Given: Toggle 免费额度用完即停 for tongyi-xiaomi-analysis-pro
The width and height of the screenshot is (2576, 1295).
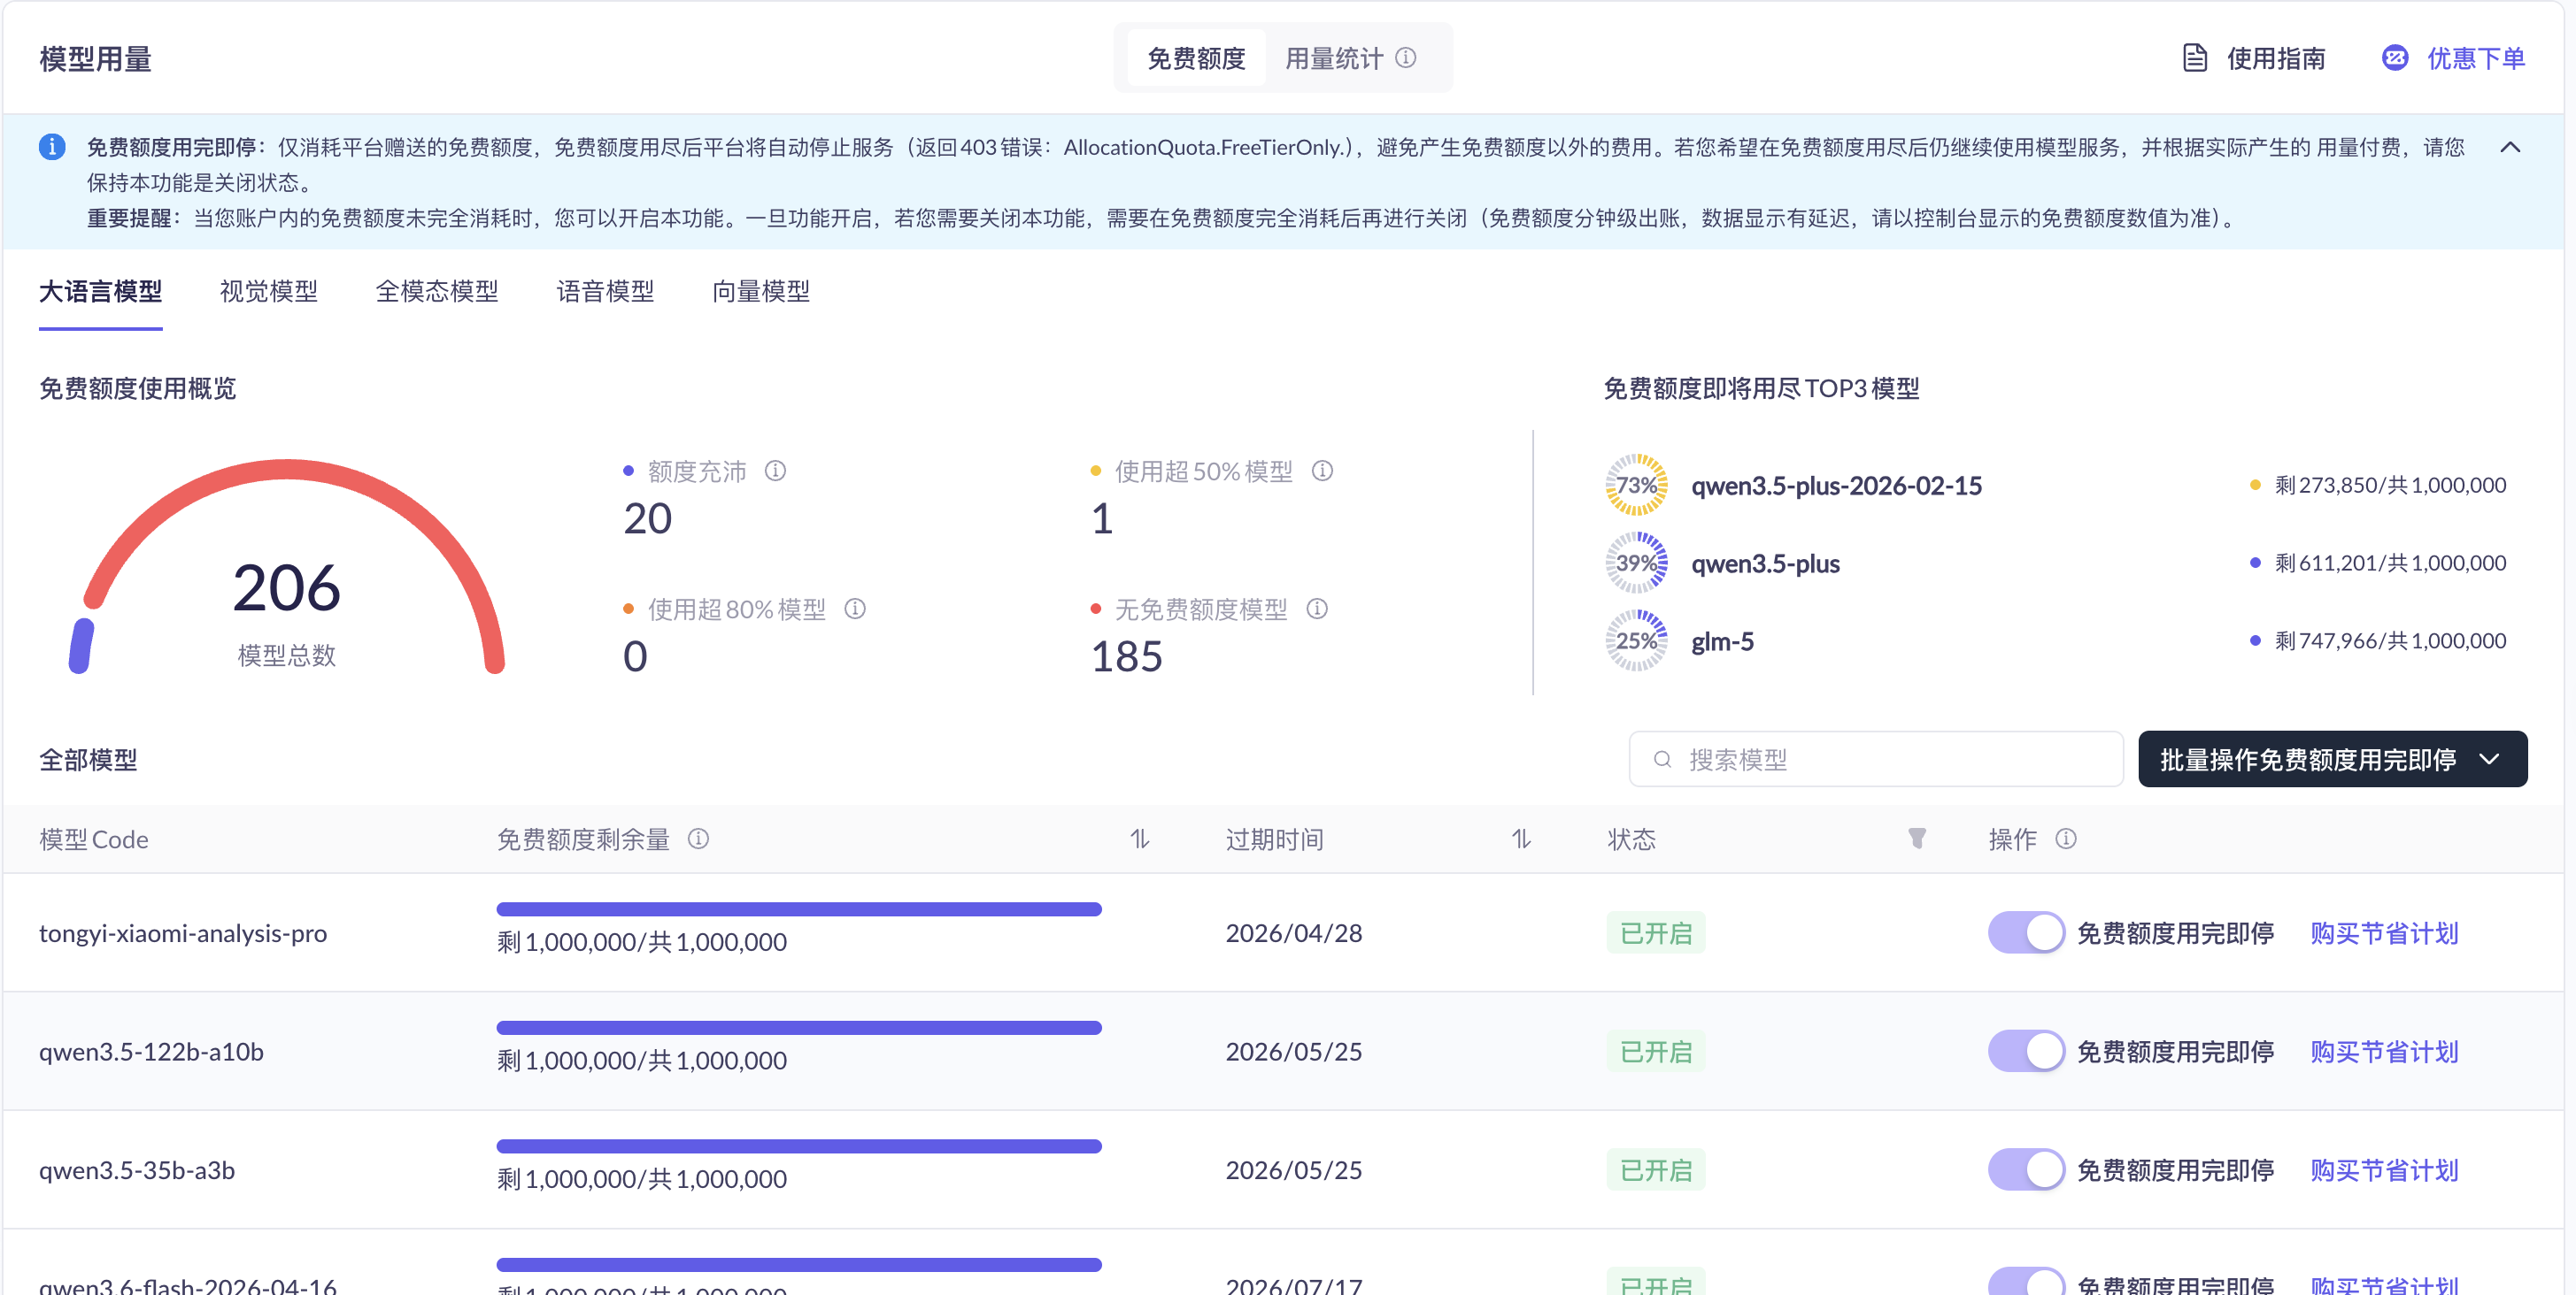Looking at the screenshot, I should point(2026,932).
